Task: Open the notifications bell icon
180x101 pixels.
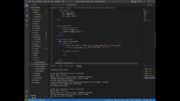Action: pos(154,100)
